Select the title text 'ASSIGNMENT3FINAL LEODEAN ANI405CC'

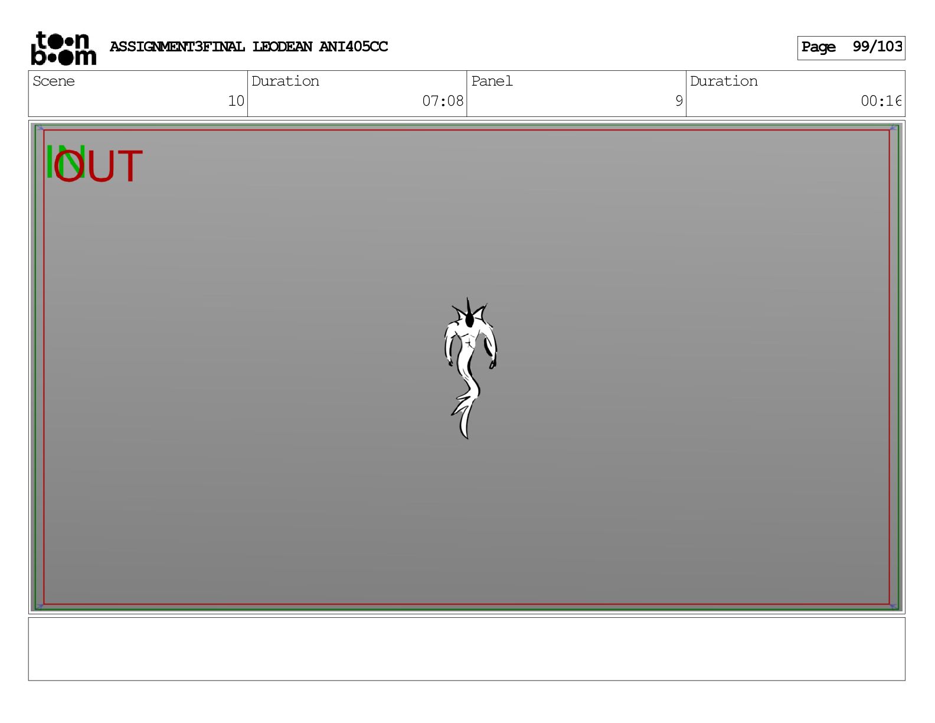(x=249, y=47)
